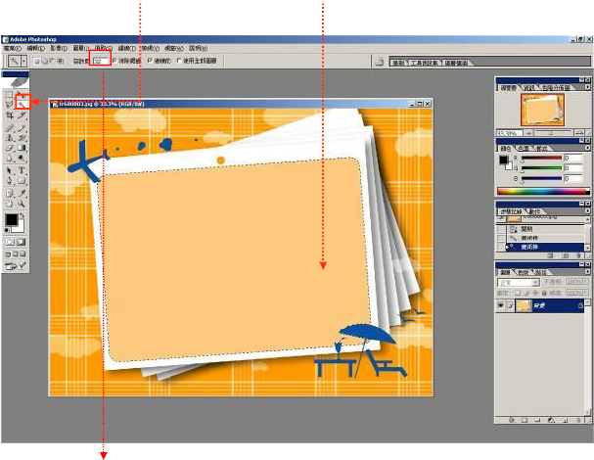This screenshot has height=460, width=594.
Task: Select the Lasso tool
Action: 9,103
